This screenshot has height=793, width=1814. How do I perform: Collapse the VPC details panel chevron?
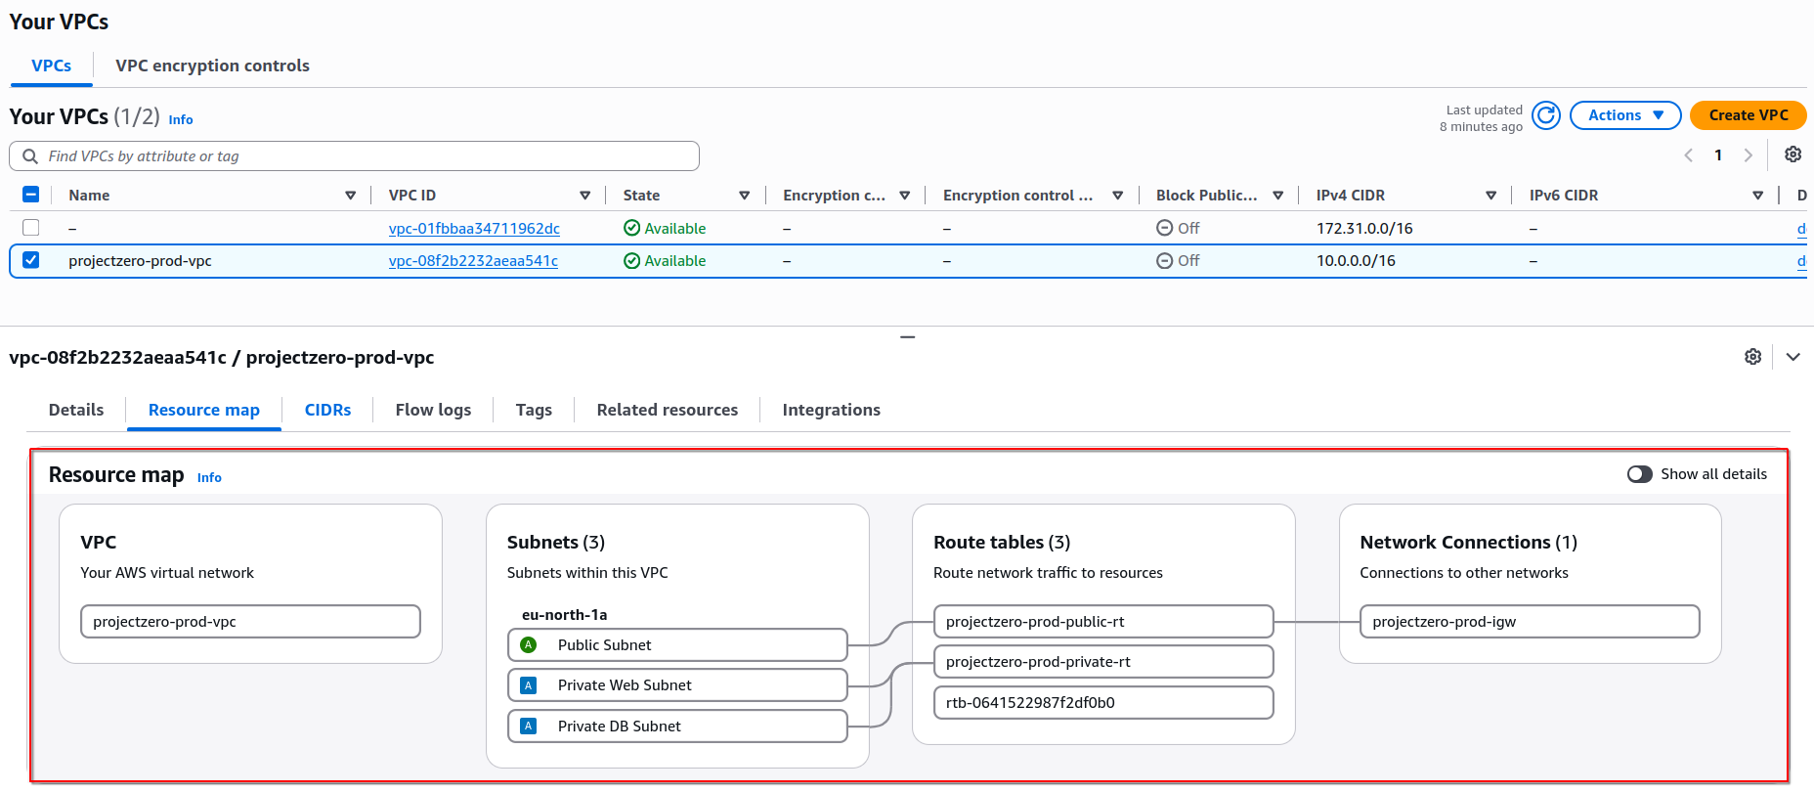click(x=1793, y=357)
